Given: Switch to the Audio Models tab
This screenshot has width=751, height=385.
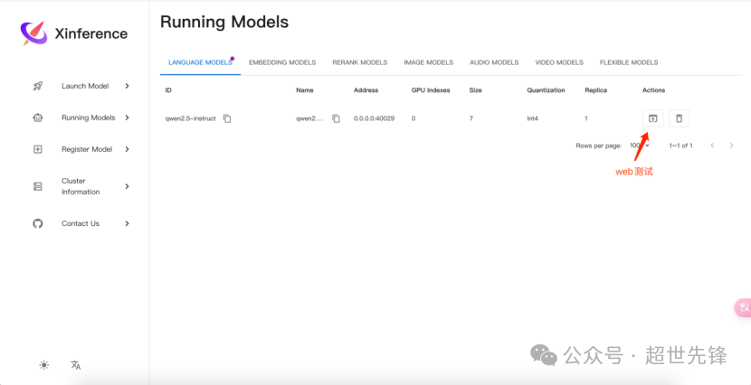Looking at the screenshot, I should pyautogui.click(x=494, y=62).
